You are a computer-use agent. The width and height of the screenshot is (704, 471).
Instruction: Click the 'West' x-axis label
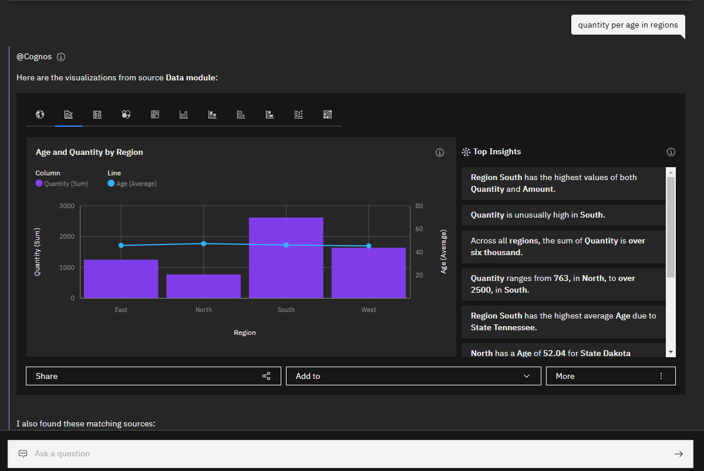369,310
